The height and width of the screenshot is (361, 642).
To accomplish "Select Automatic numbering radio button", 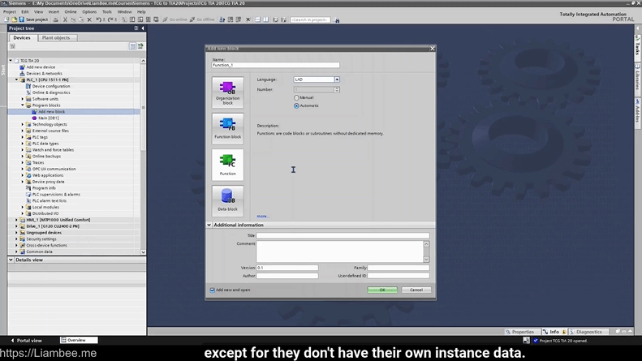I will (x=297, y=105).
